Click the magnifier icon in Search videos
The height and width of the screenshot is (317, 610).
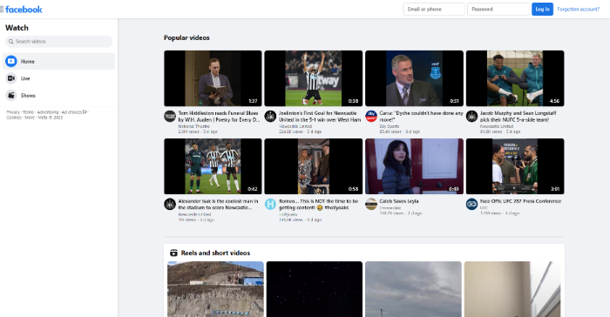pyautogui.click(x=10, y=41)
